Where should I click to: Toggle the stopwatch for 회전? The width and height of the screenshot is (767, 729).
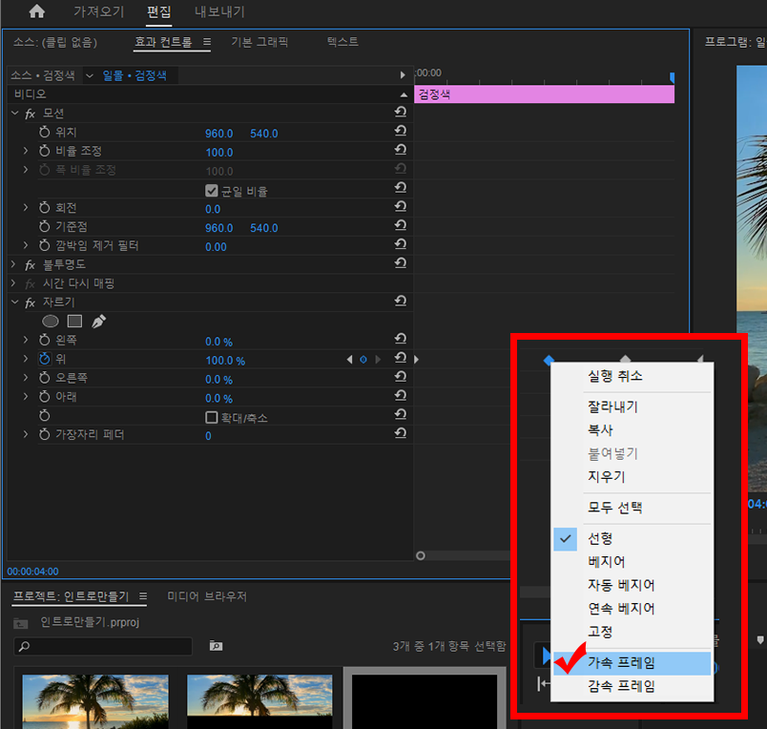pyautogui.click(x=44, y=208)
